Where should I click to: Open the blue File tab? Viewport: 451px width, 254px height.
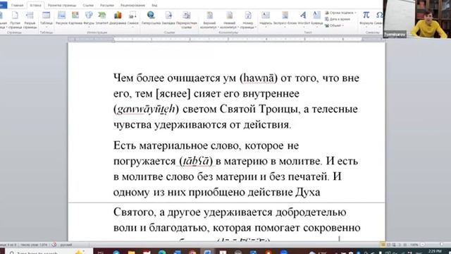[x=4, y=5]
